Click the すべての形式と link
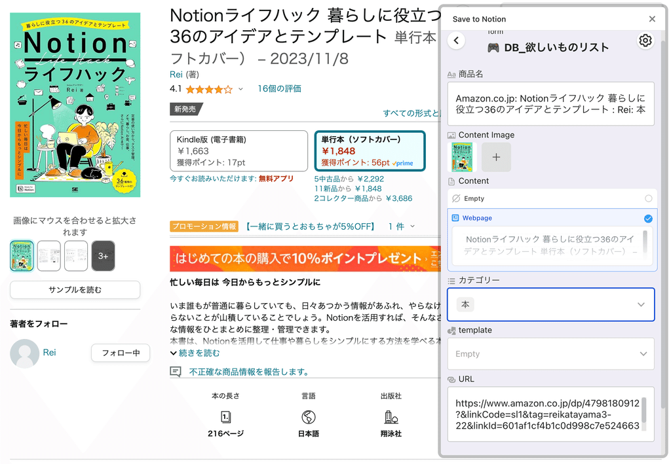The image size is (671, 464). tap(411, 113)
